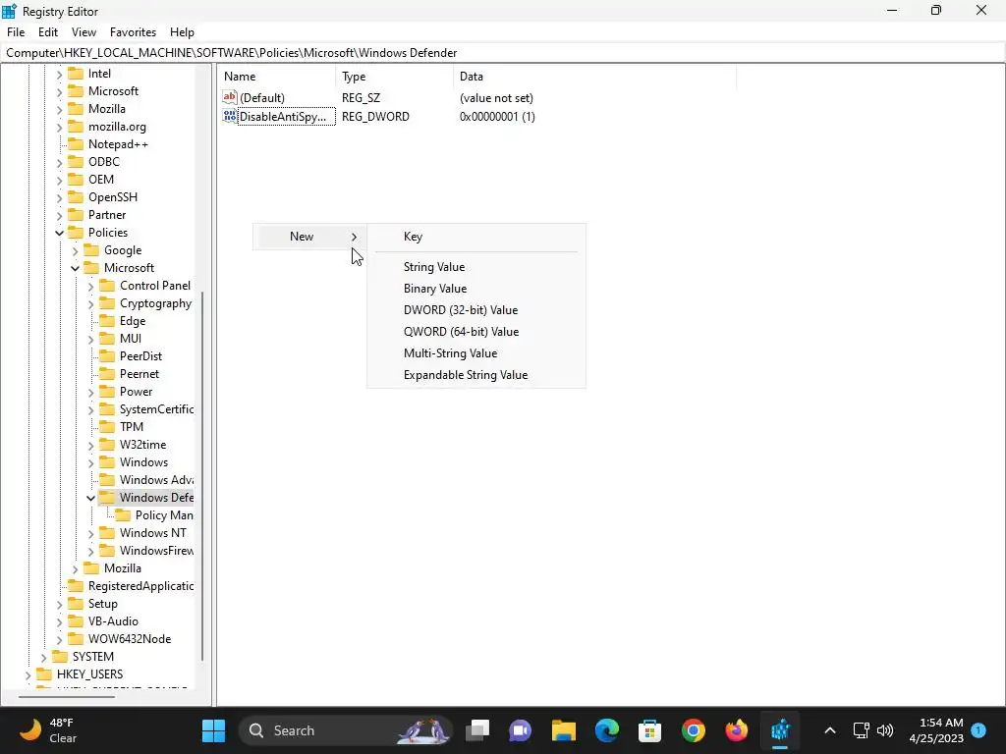Click the Notepad++ folder icon

pyautogui.click(x=76, y=143)
